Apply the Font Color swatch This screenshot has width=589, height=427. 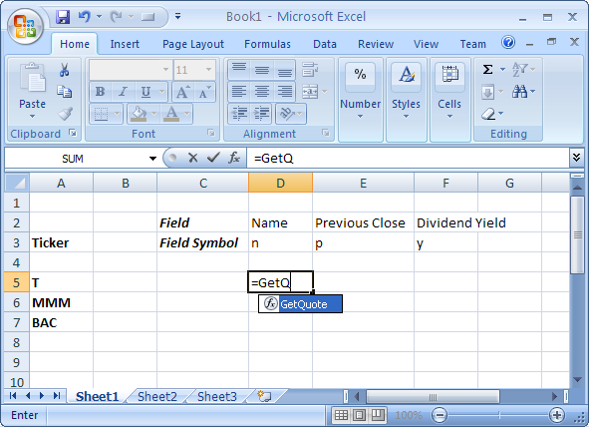171,114
